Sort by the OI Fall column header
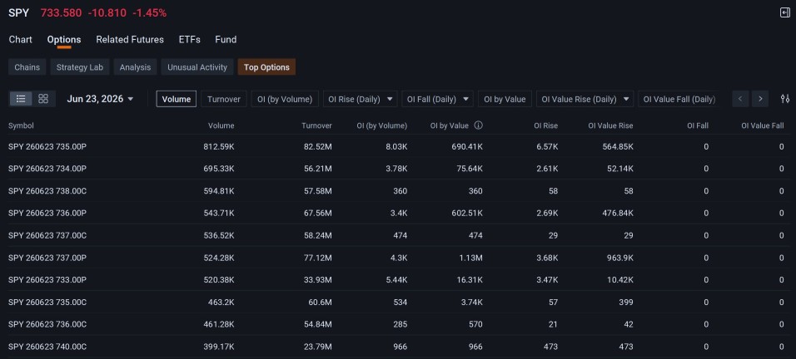 point(697,125)
